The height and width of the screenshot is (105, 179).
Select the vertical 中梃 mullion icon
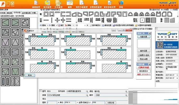click(x=52, y=20)
